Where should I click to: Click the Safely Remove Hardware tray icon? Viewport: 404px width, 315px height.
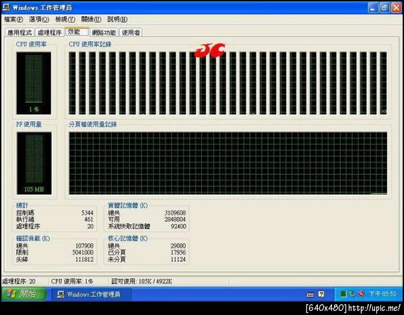(352, 294)
